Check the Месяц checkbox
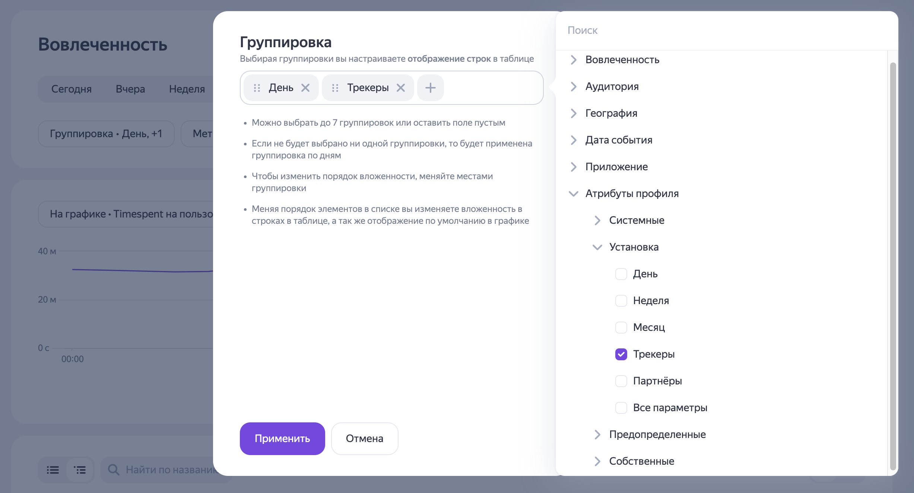 tap(621, 328)
